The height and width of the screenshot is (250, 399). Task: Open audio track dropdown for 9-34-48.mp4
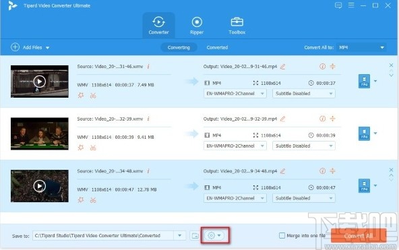tap(235, 198)
